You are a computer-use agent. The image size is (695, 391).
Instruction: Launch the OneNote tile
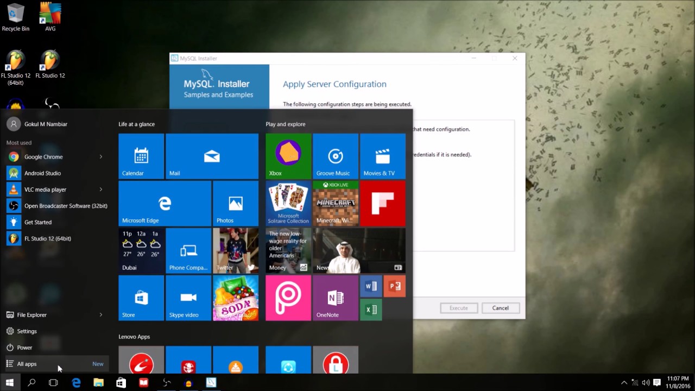336,298
